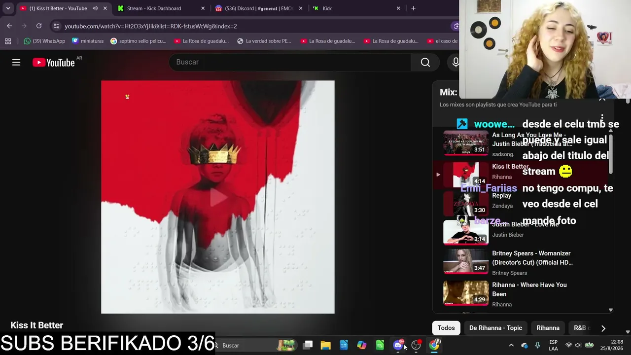Close the Discord tab
Image resolution: width=631 pixels, height=355 pixels.
300,8
